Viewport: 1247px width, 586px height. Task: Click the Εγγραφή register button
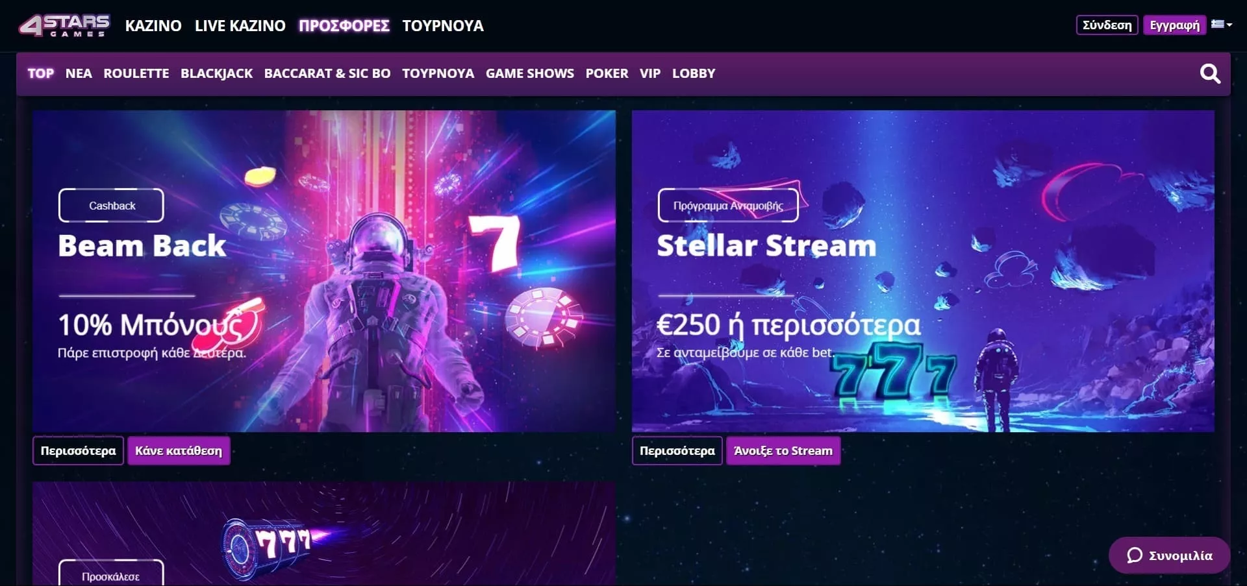1174,25
